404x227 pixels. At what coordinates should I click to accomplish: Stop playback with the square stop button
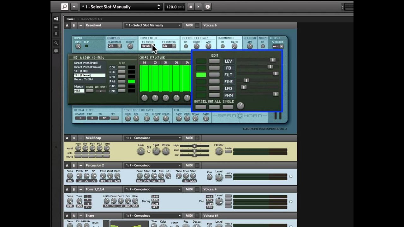[191, 7]
